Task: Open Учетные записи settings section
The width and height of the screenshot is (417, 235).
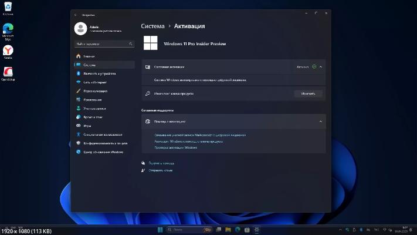Action: [104, 109]
